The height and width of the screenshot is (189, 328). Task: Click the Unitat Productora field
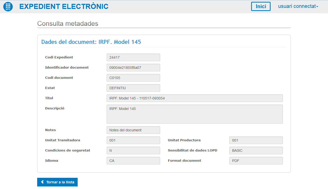(x=256, y=140)
